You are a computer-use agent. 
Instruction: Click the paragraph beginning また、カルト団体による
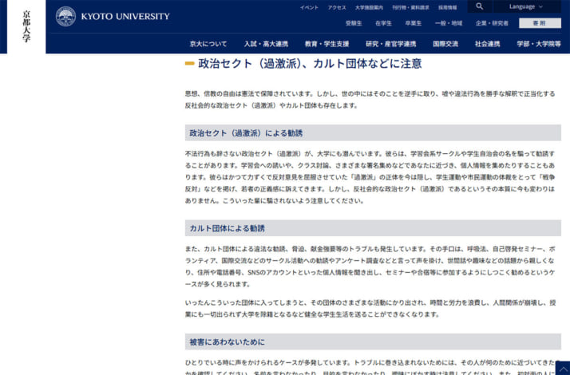point(370,266)
